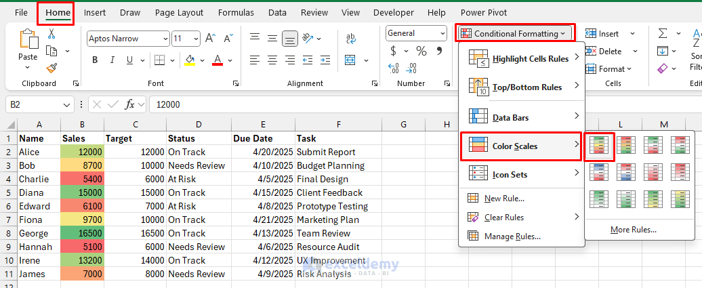Toggle Bold formatting

[x=95, y=60]
